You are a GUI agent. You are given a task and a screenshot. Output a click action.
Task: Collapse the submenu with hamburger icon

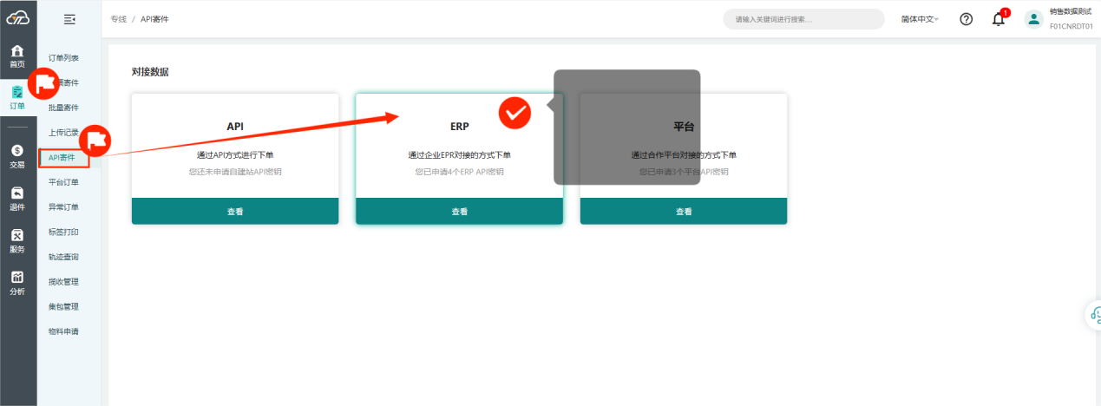(70, 19)
